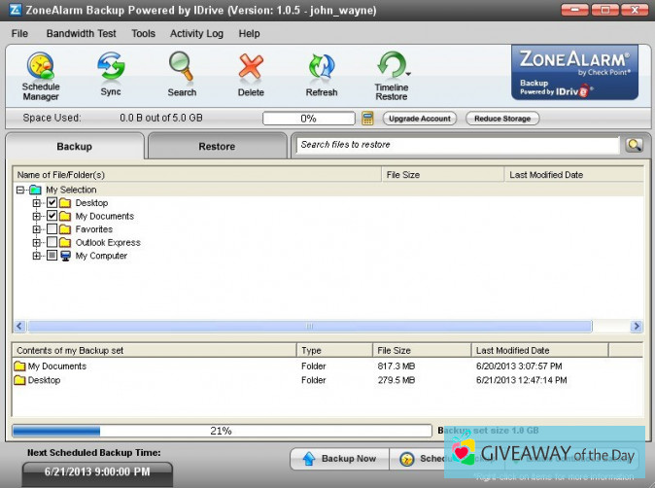
Task: Uncheck the My Documents checkbox
Action: [52, 217]
